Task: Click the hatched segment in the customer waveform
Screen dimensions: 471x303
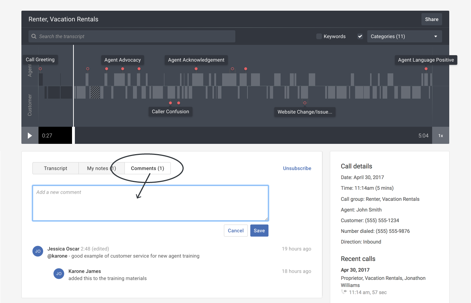Action: tap(95, 92)
